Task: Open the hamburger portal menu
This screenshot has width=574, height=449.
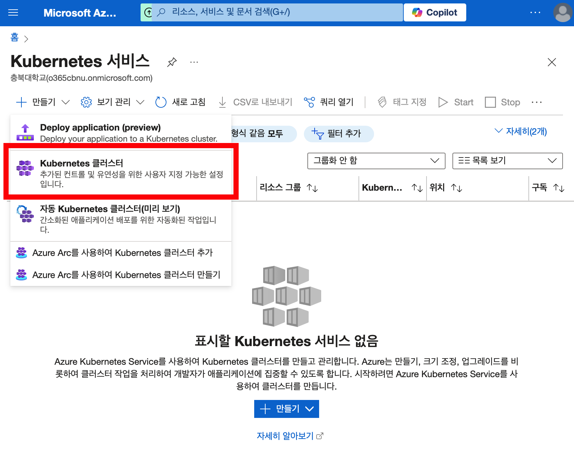Action: point(13,13)
